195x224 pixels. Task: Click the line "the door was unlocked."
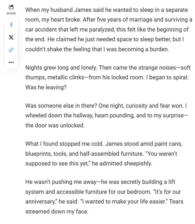tap(55, 125)
